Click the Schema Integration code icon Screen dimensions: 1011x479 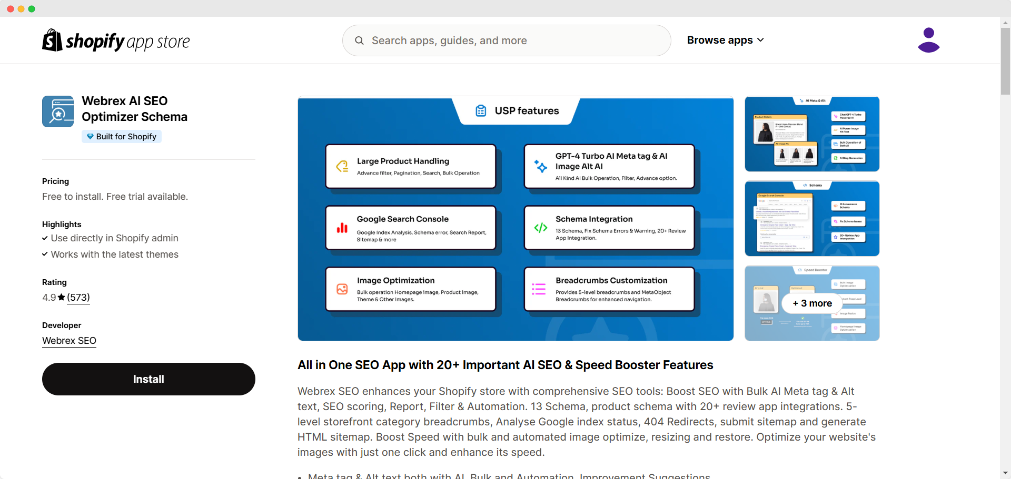(x=541, y=228)
